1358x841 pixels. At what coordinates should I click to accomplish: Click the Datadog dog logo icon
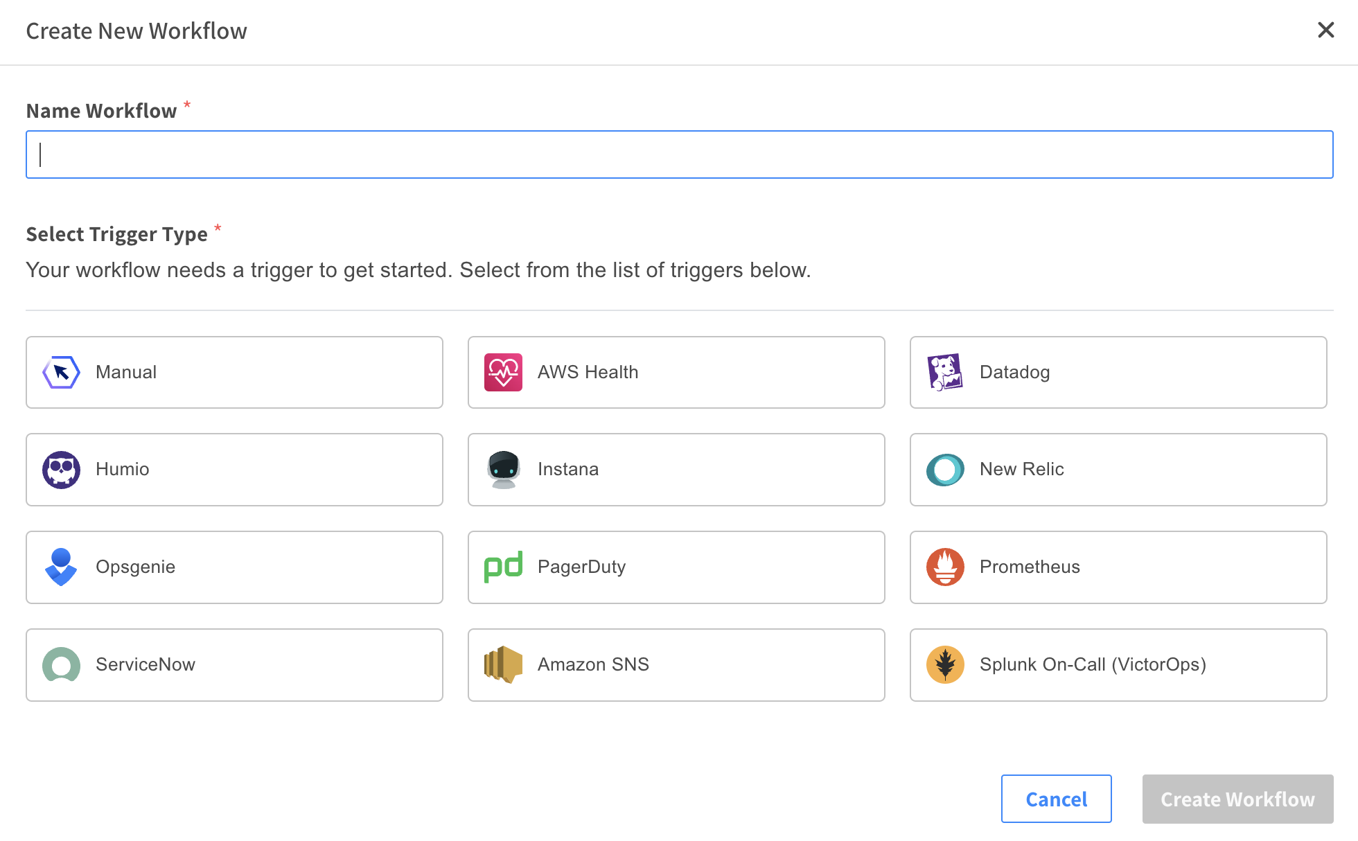coord(945,373)
